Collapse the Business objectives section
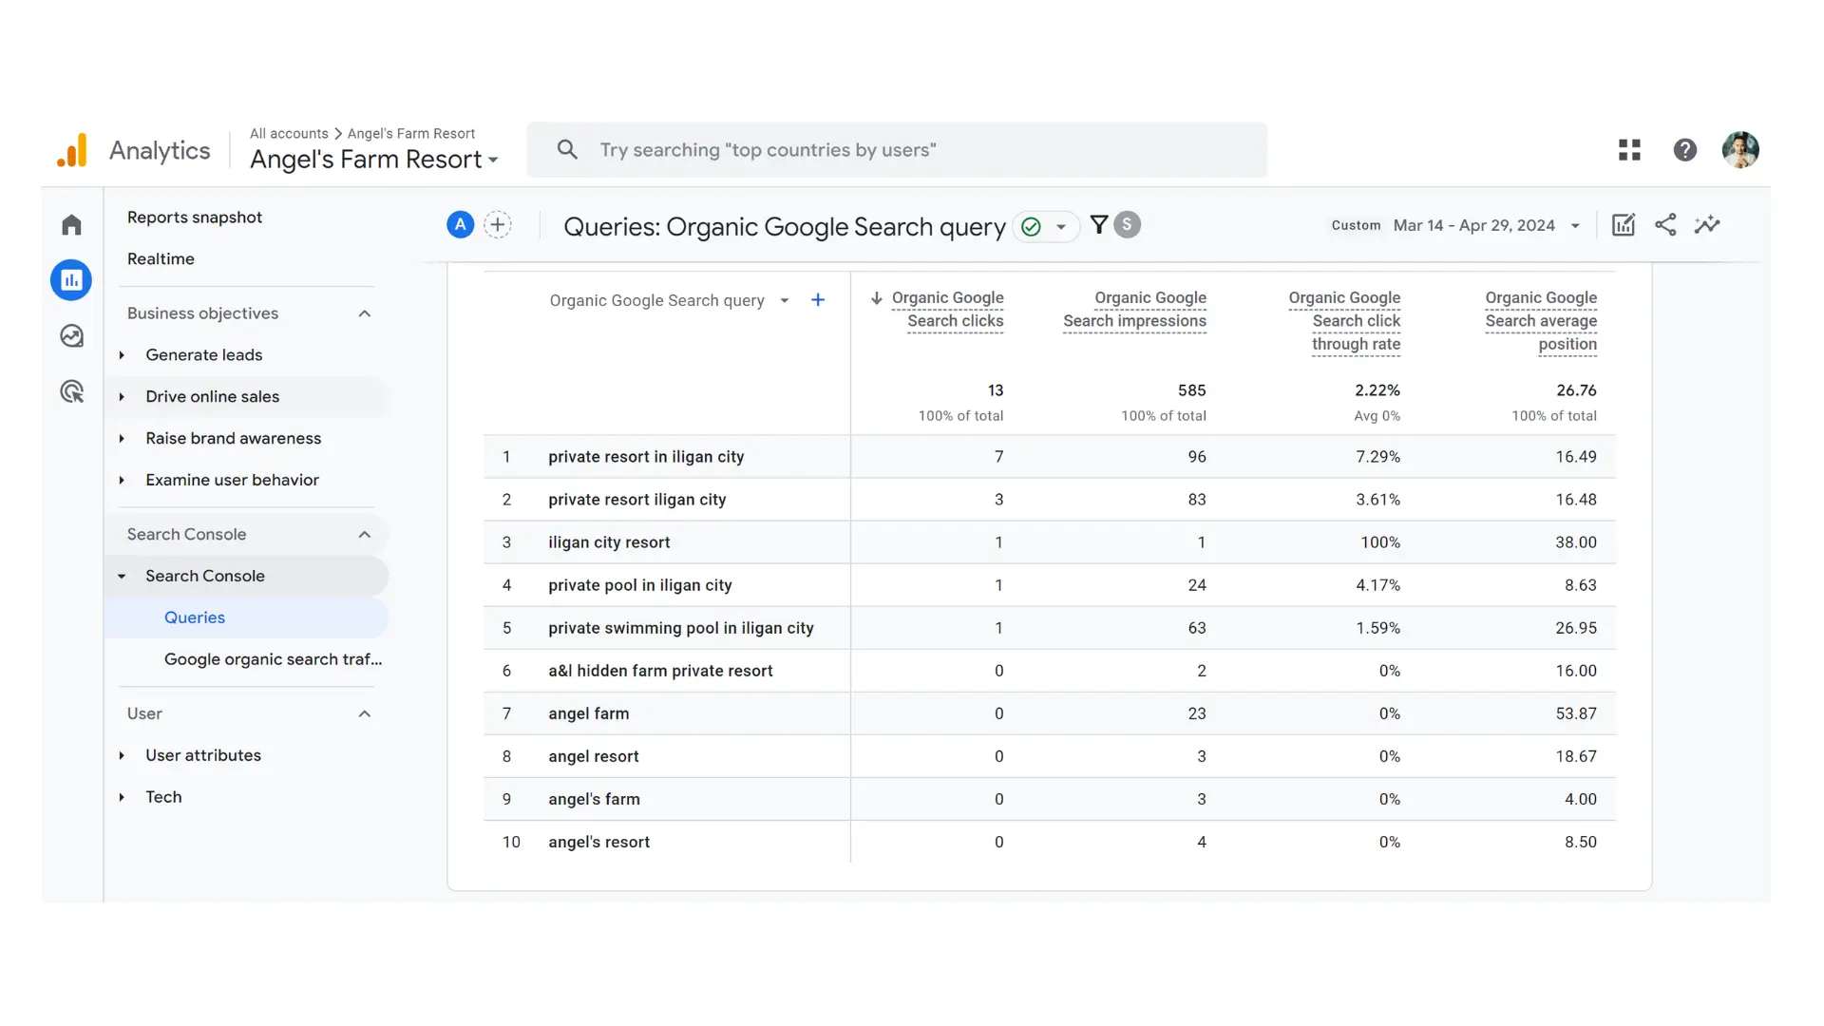 pos(364,313)
